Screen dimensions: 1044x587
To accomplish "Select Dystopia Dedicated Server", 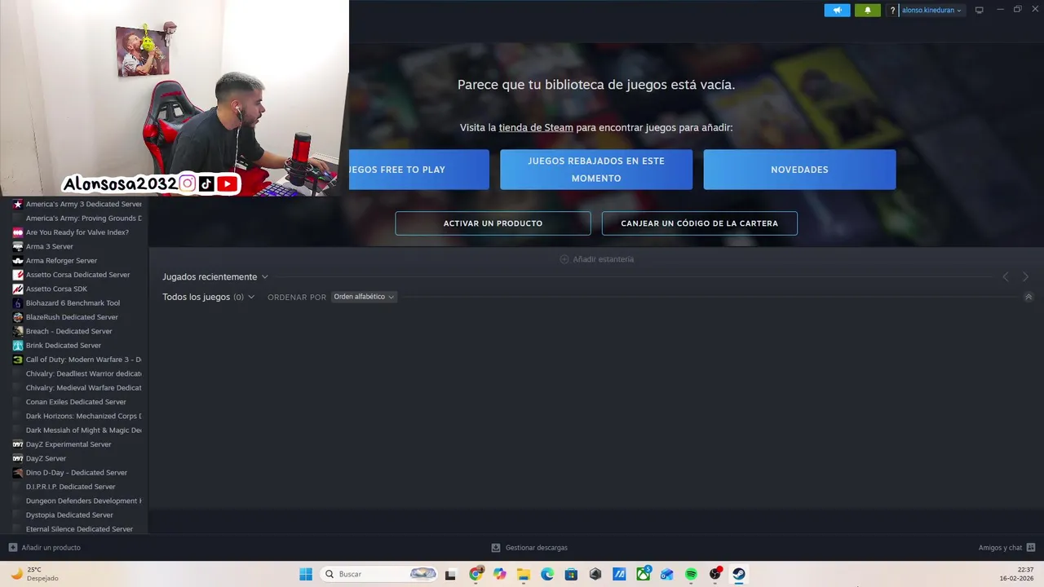I will (x=77, y=515).
